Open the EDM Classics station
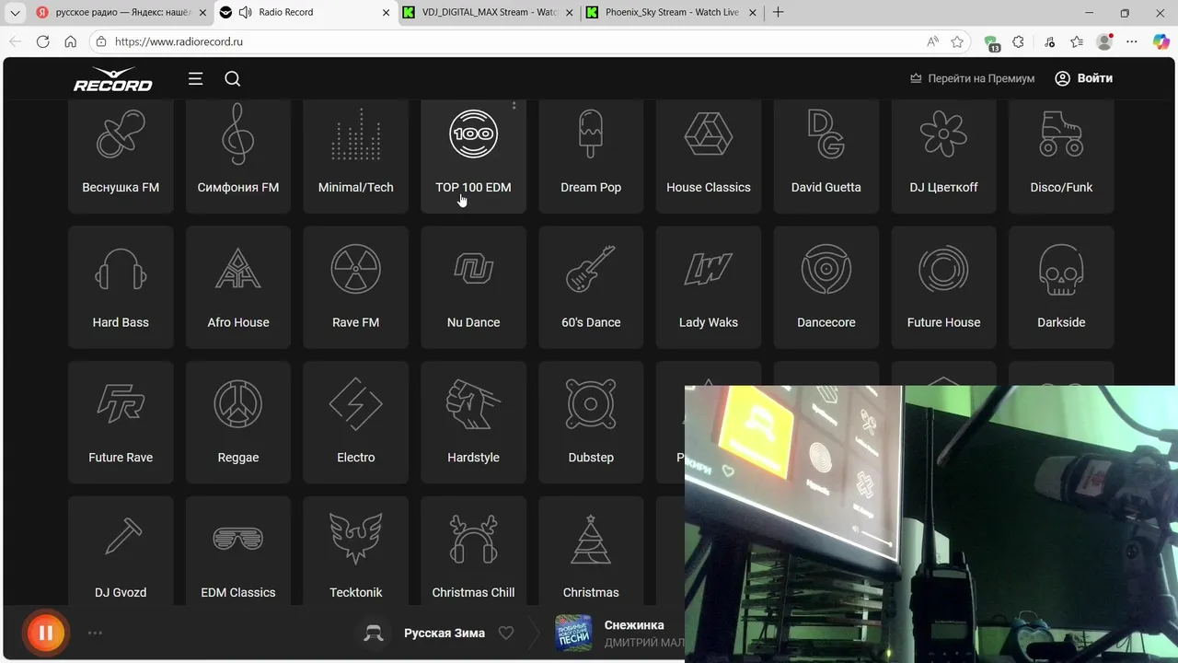Image resolution: width=1178 pixels, height=663 pixels. point(238,551)
